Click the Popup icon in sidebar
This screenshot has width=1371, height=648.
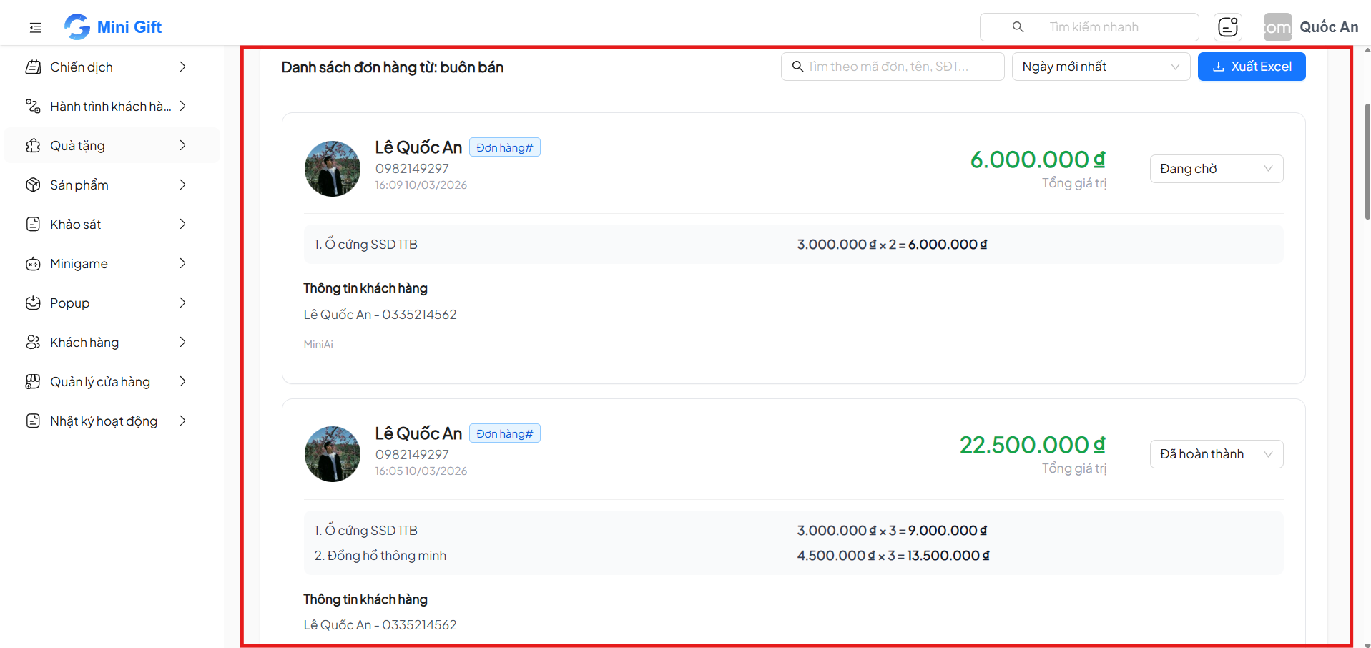(x=33, y=303)
